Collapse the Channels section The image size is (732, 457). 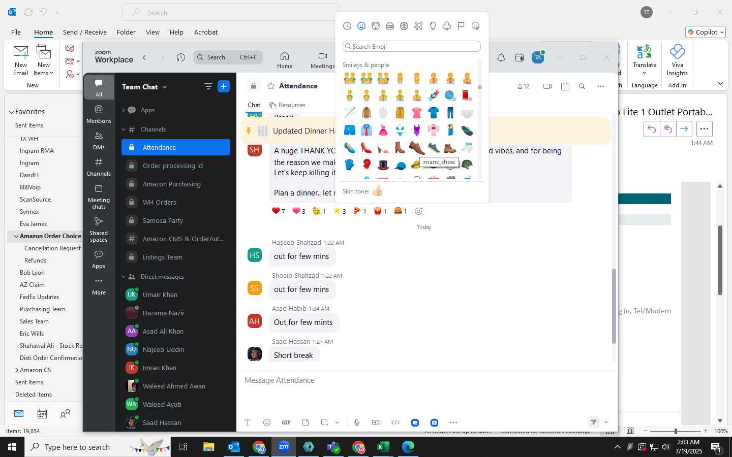coord(124,129)
